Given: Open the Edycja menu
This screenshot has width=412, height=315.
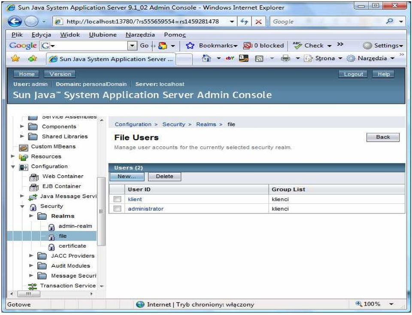Looking at the screenshot, I should 41,35.
